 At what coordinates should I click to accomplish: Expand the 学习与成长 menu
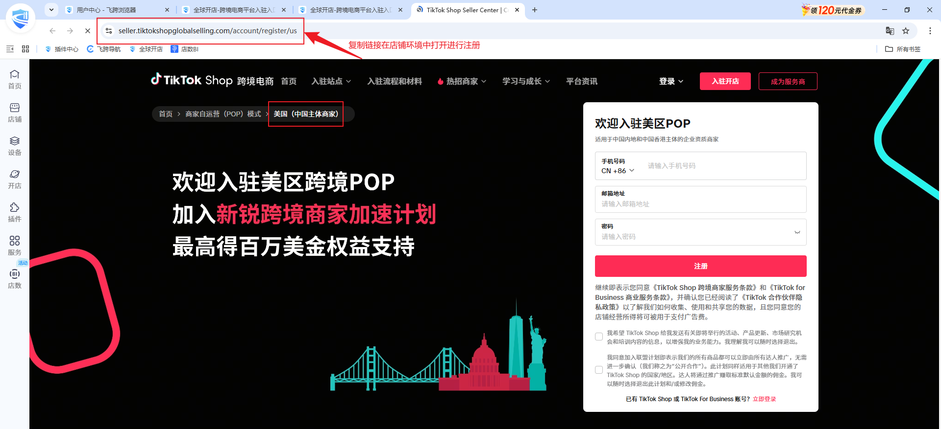pyautogui.click(x=526, y=81)
